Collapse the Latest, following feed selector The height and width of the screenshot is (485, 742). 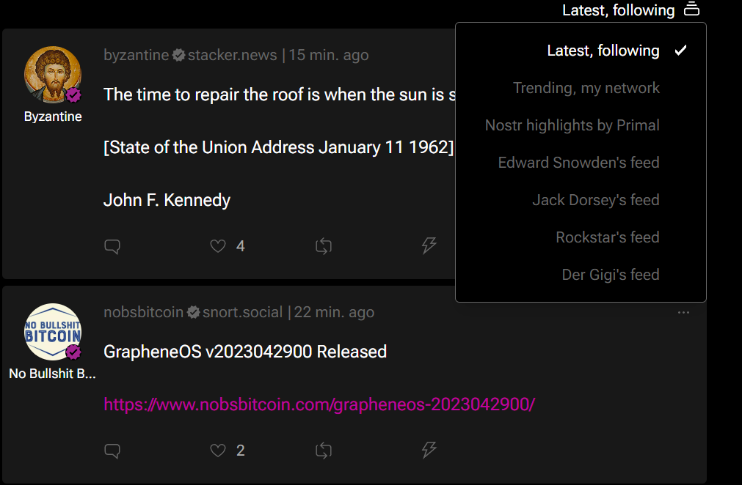[x=630, y=10]
